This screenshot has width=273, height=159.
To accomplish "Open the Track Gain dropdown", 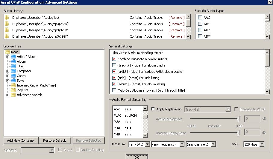I will (x=228, y=109).
